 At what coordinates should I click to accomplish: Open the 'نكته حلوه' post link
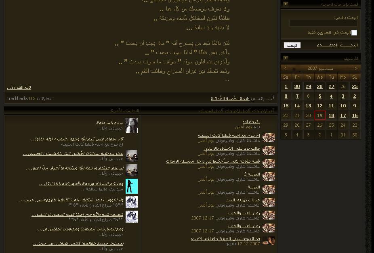click(251, 121)
